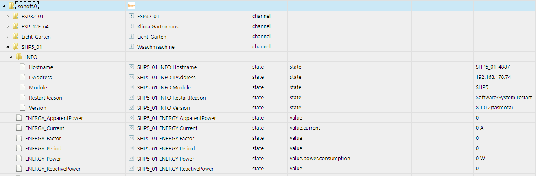
Task: Click the sonoff.0 root folder icon
Action: tap(11, 6)
